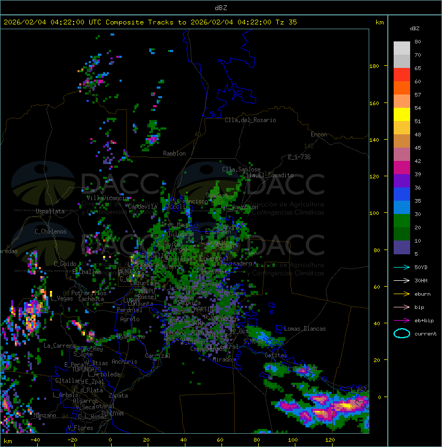Select the red 60-65 dBZ color band

pyautogui.click(x=402, y=75)
